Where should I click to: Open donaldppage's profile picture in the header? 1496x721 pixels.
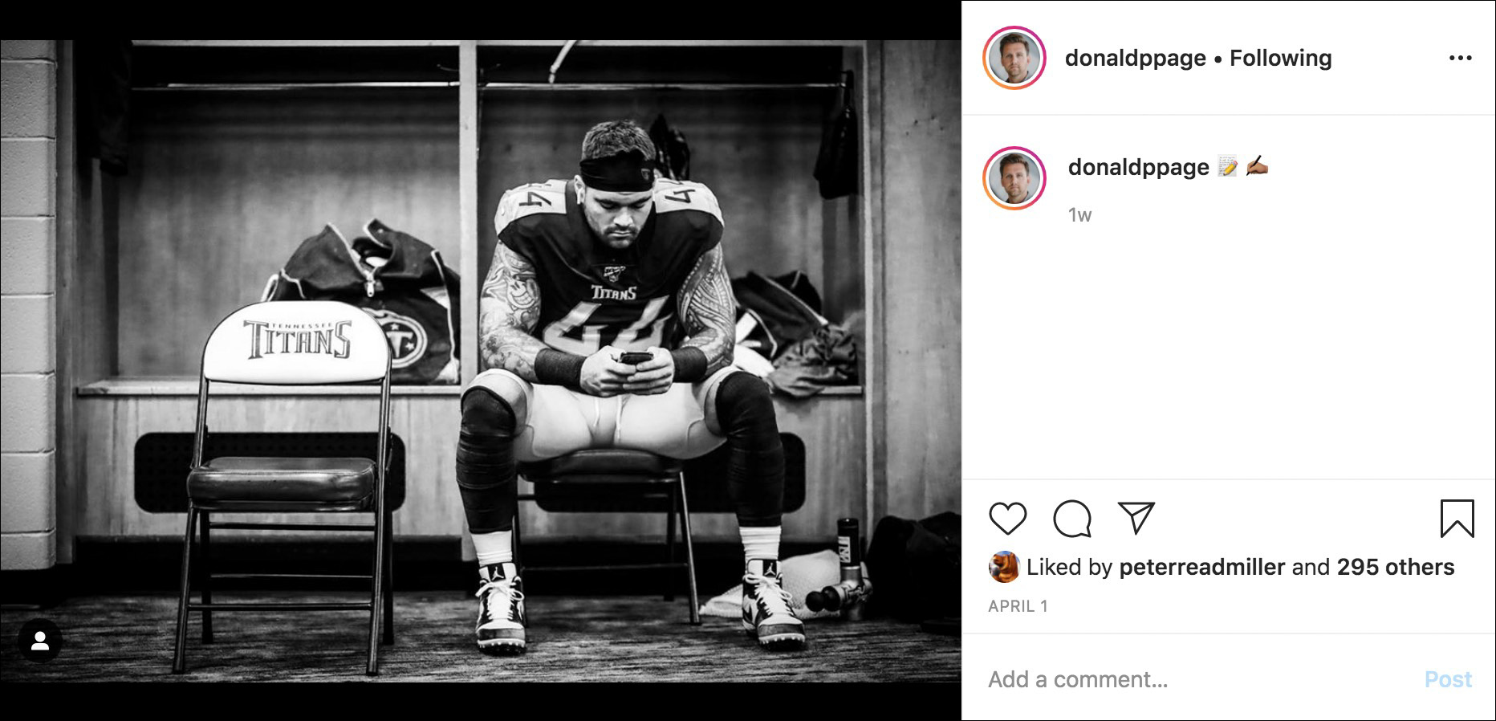pos(1015,57)
